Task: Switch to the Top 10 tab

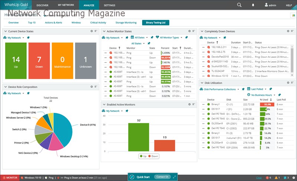Action: pos(32,23)
